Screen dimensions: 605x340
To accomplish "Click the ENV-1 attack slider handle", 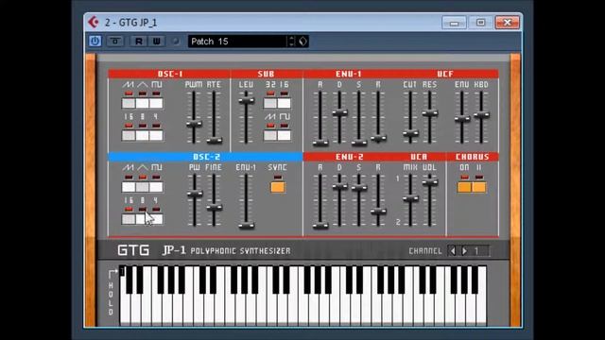I will point(320,143).
